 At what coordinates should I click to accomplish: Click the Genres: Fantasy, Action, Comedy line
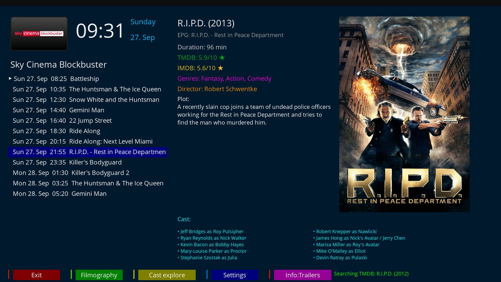(x=224, y=78)
